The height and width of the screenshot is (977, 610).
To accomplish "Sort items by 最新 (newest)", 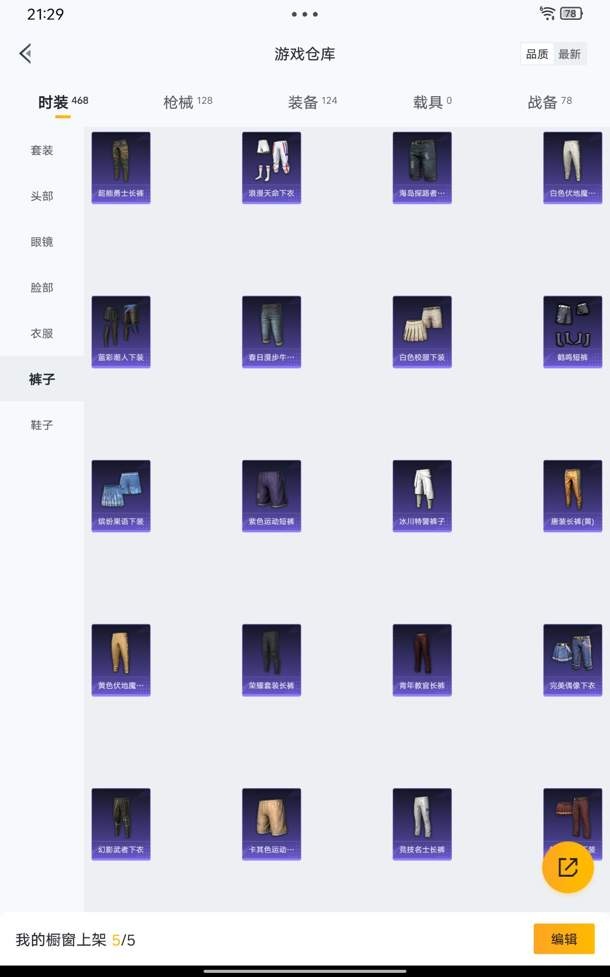I will [x=569, y=54].
